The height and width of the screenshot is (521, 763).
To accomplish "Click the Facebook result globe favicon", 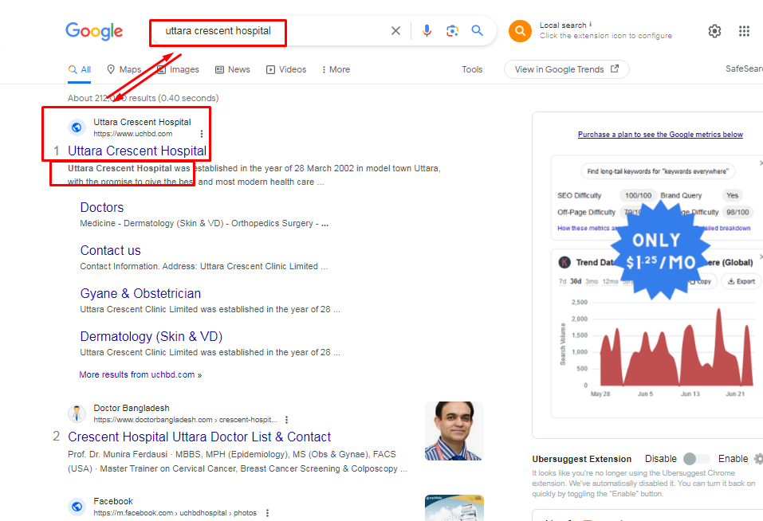I will pyautogui.click(x=77, y=507).
